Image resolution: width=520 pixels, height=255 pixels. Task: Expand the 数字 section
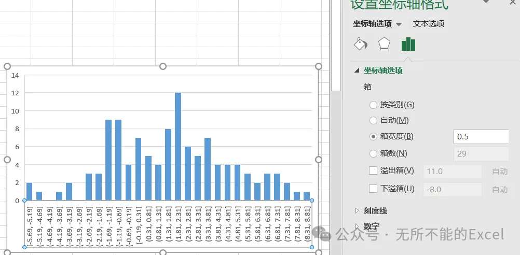357,226
